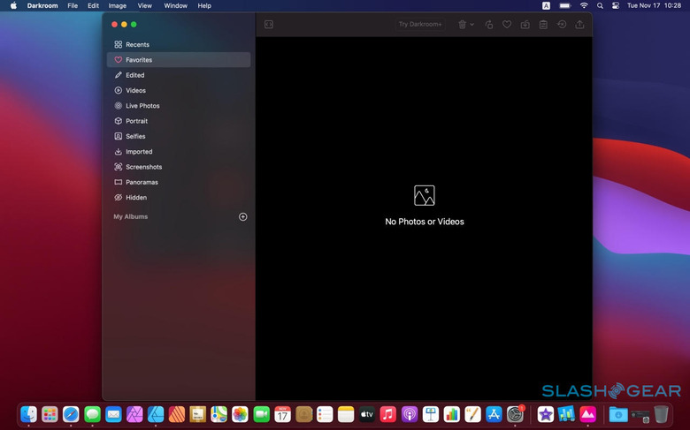Expand the dropdown arrow beside the trash icon

pyautogui.click(x=472, y=25)
